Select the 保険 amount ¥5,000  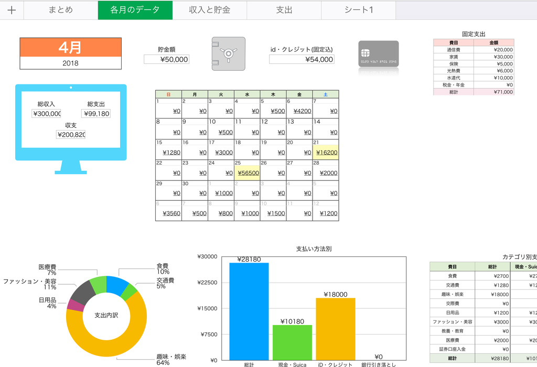point(494,63)
